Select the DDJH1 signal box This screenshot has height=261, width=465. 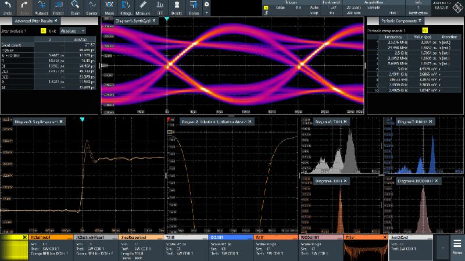click(x=231, y=248)
